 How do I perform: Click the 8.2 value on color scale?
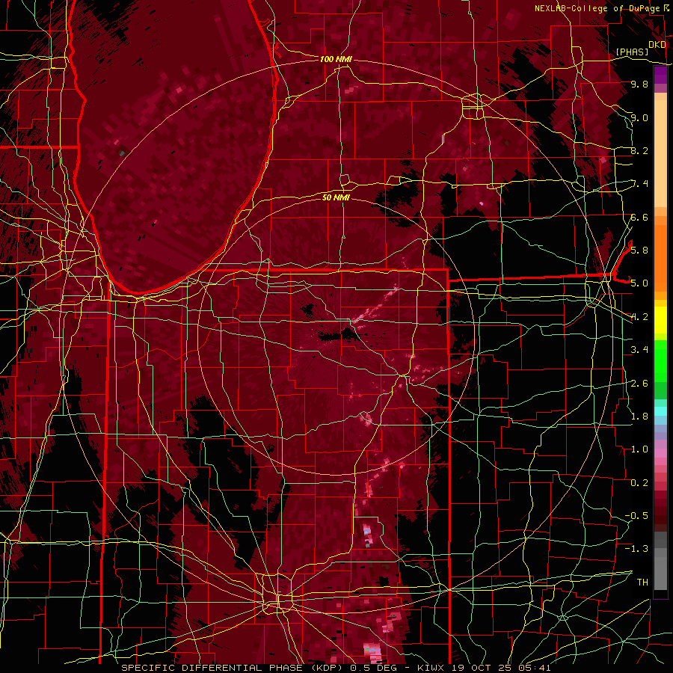[639, 150]
